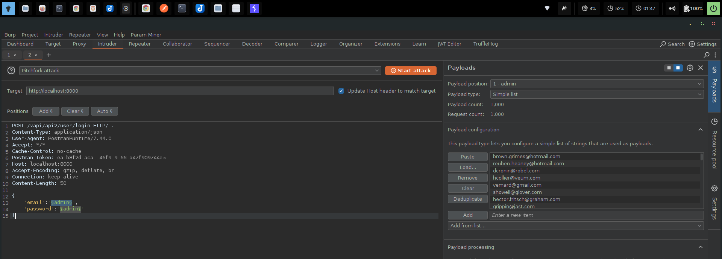Open the Intruder help question-mark icon
Image resolution: width=722 pixels, height=259 pixels.
point(11,70)
